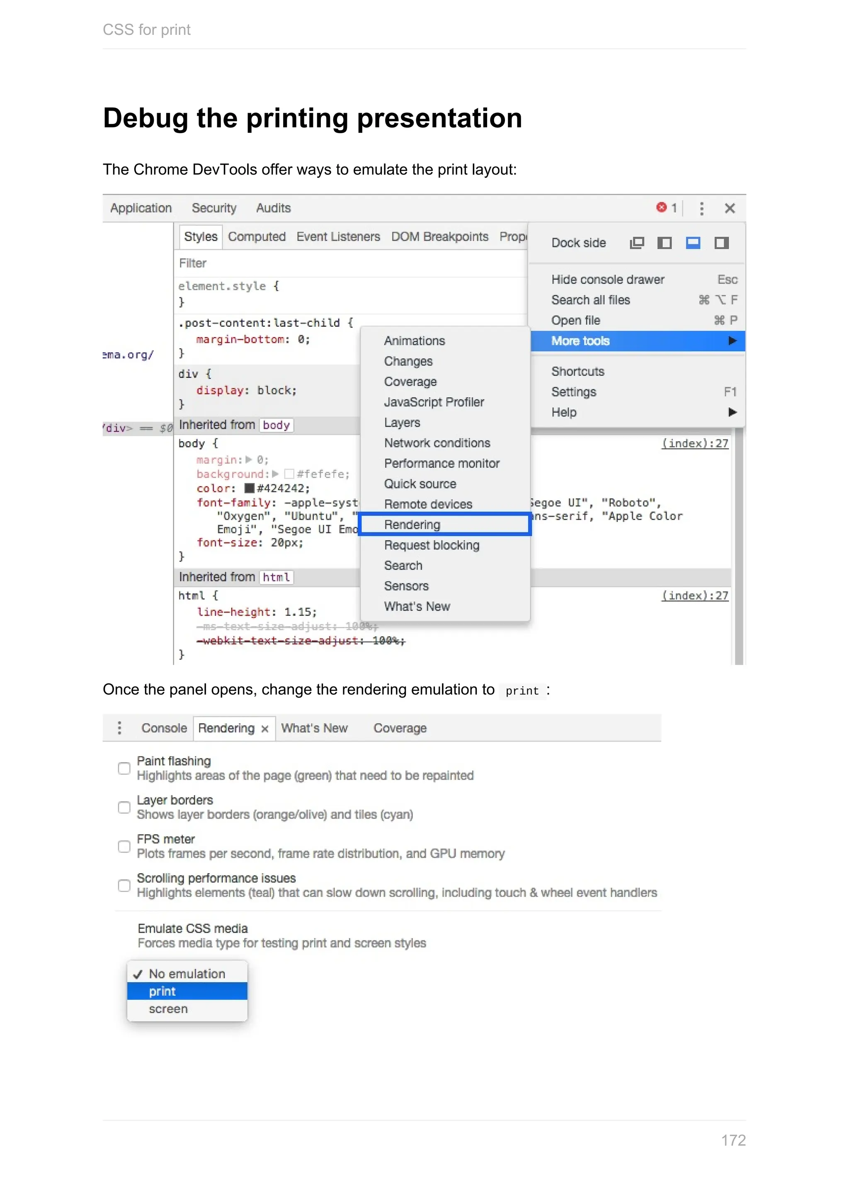Expand the margin property triangle
Viewport: 849px width, 1201px height.
[249, 459]
